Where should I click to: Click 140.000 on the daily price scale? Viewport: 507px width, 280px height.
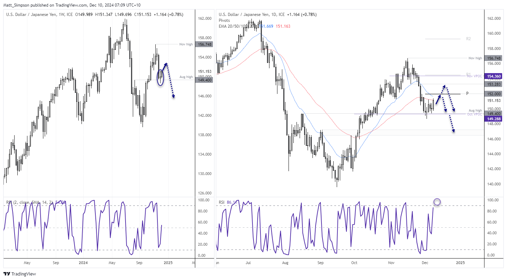point(493,184)
